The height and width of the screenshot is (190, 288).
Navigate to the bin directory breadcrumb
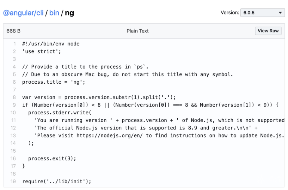click(54, 13)
